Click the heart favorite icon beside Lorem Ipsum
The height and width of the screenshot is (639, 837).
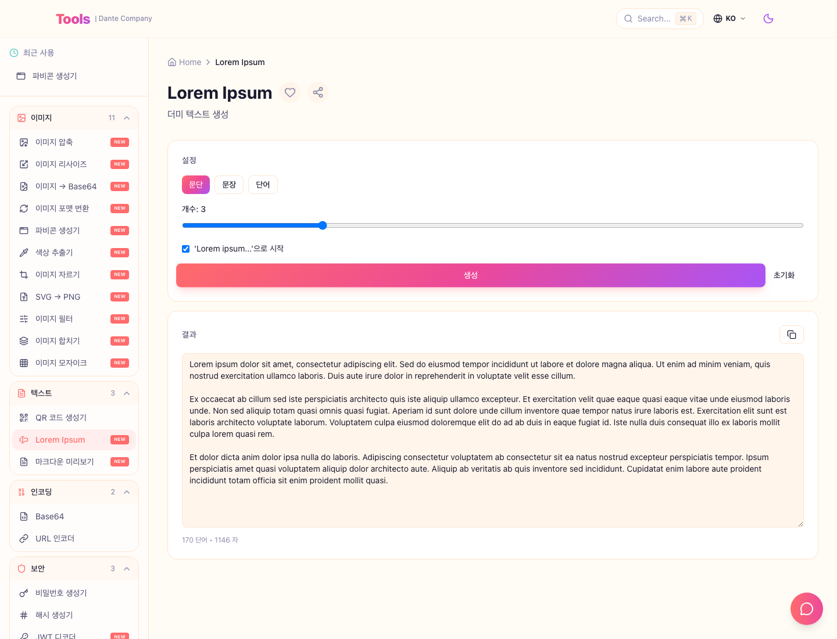290,92
